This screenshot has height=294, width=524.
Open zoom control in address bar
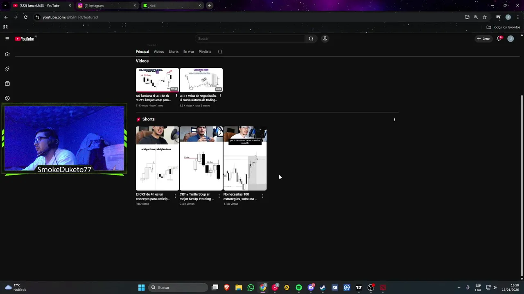coord(476,17)
